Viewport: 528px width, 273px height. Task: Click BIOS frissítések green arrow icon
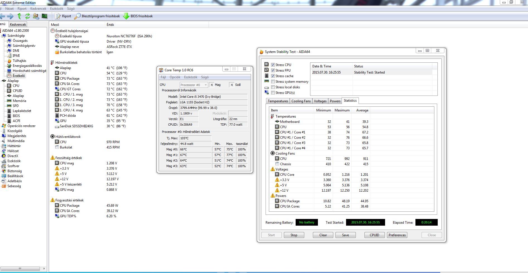[x=126, y=16]
